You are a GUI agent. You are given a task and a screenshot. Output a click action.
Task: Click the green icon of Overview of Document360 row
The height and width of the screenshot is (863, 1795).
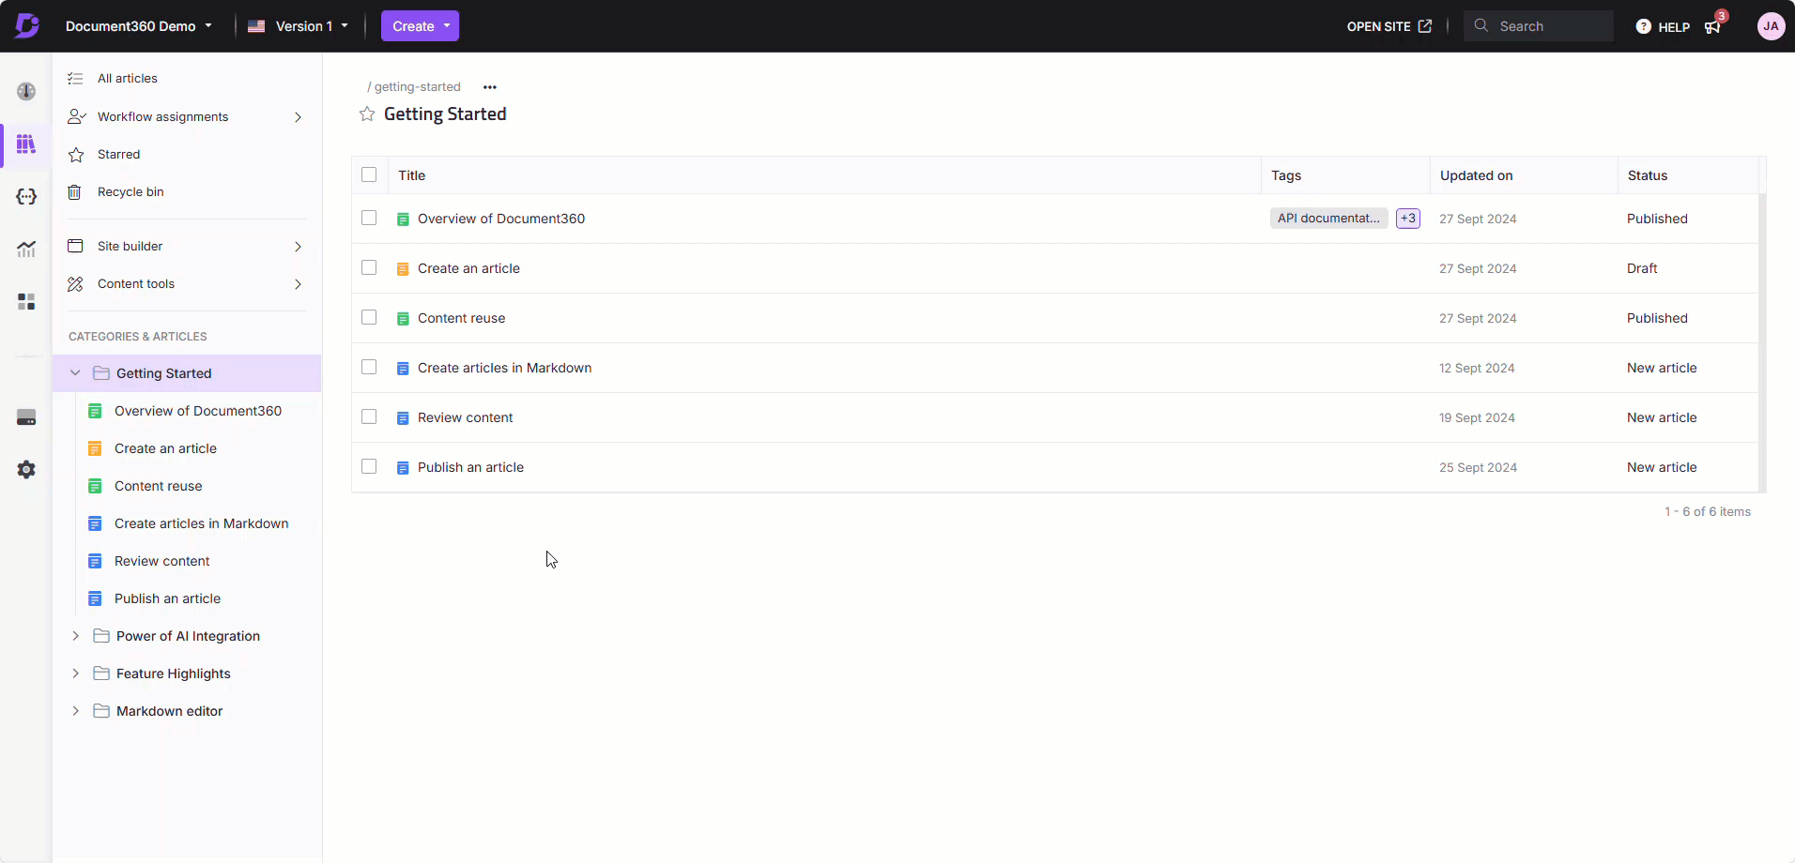click(x=403, y=220)
